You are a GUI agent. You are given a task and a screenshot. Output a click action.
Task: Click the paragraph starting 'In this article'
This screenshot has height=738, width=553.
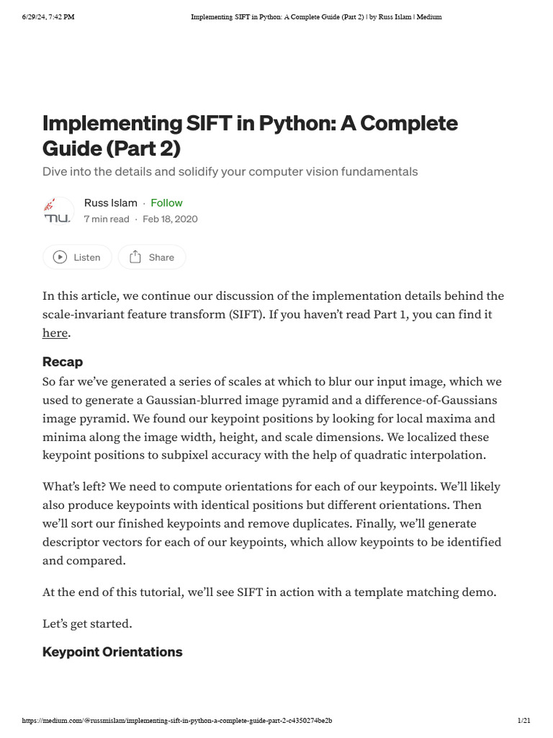(x=273, y=314)
